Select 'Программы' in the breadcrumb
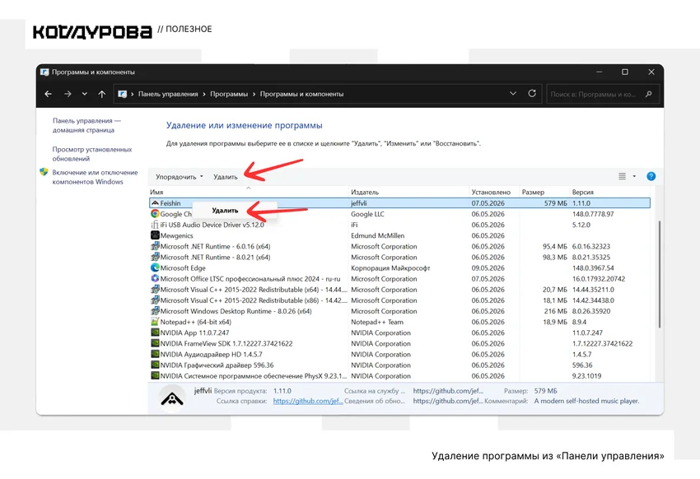Viewport: 700px width, 479px height. tap(229, 94)
